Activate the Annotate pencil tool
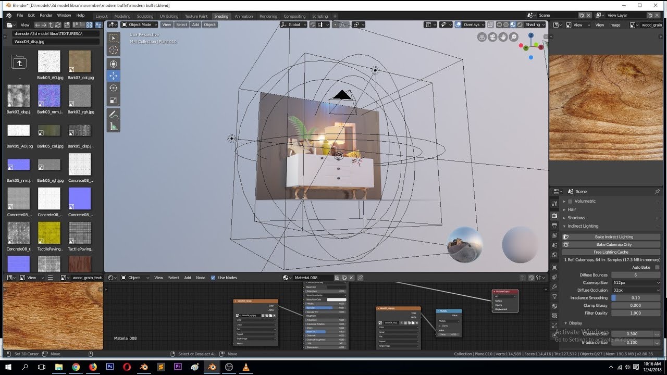Viewport: 667px width, 375px height. 113,114
